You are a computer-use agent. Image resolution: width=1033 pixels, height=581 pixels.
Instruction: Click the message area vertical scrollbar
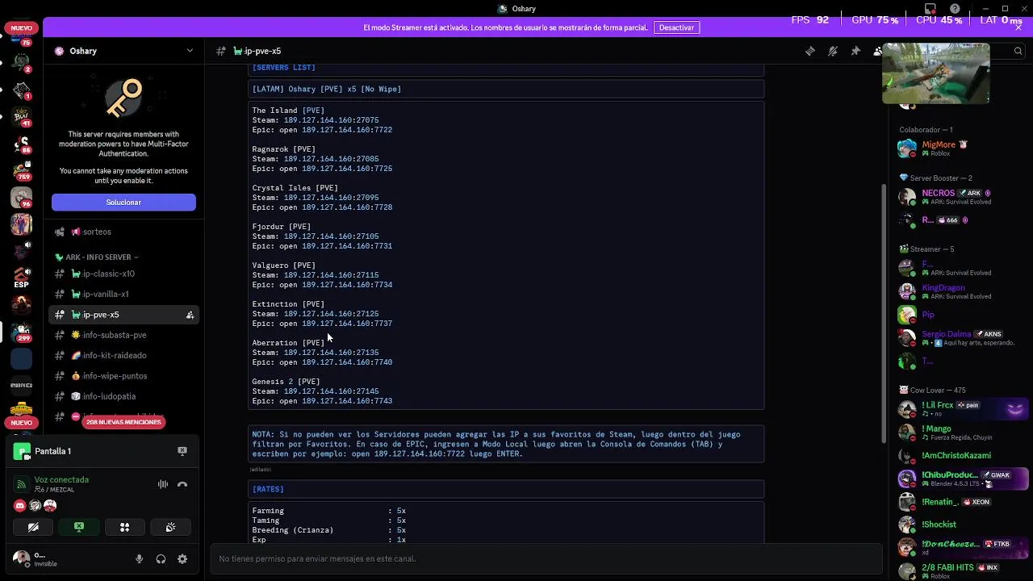(883, 315)
